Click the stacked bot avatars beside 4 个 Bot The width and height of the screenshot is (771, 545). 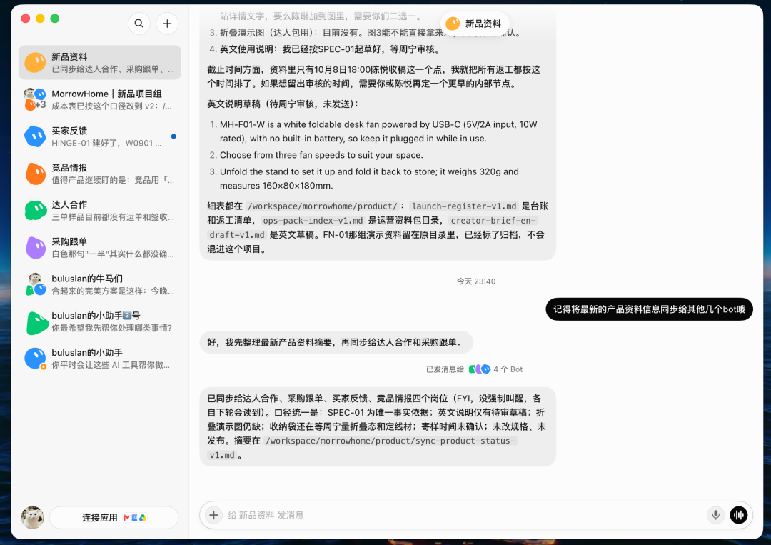480,369
